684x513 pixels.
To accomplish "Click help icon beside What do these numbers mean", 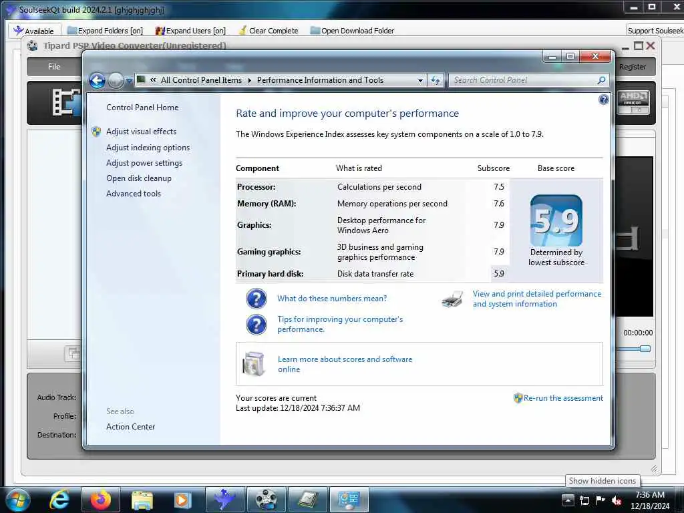I will pyautogui.click(x=256, y=299).
